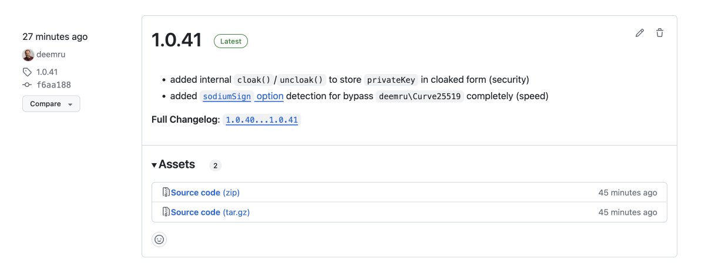Follow the sodiumSign link

pos(226,96)
